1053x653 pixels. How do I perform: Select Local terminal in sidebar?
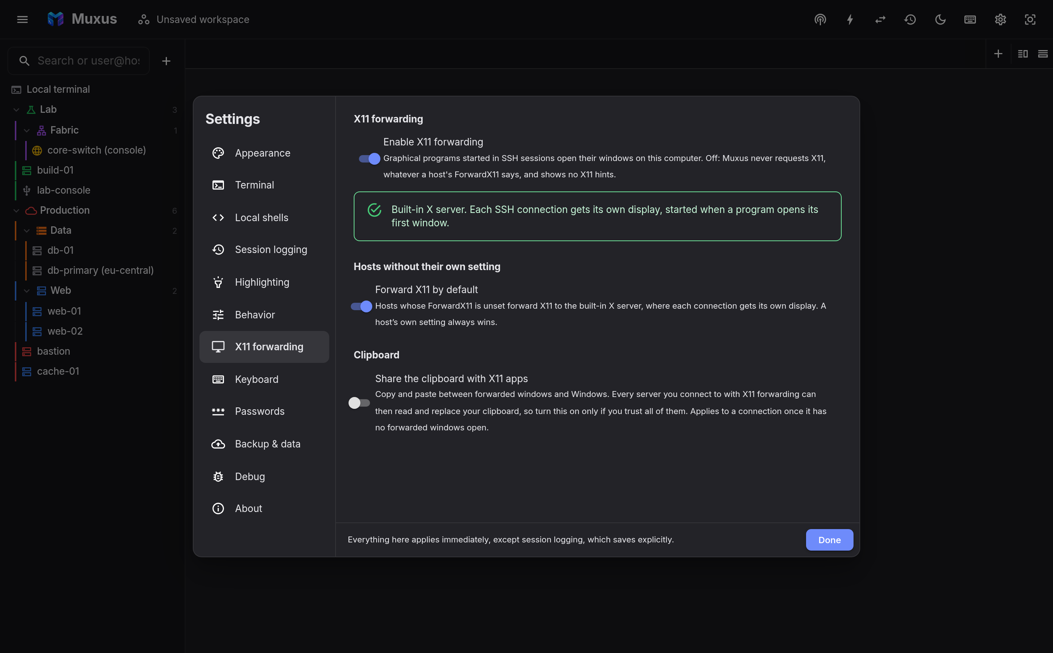click(93, 89)
